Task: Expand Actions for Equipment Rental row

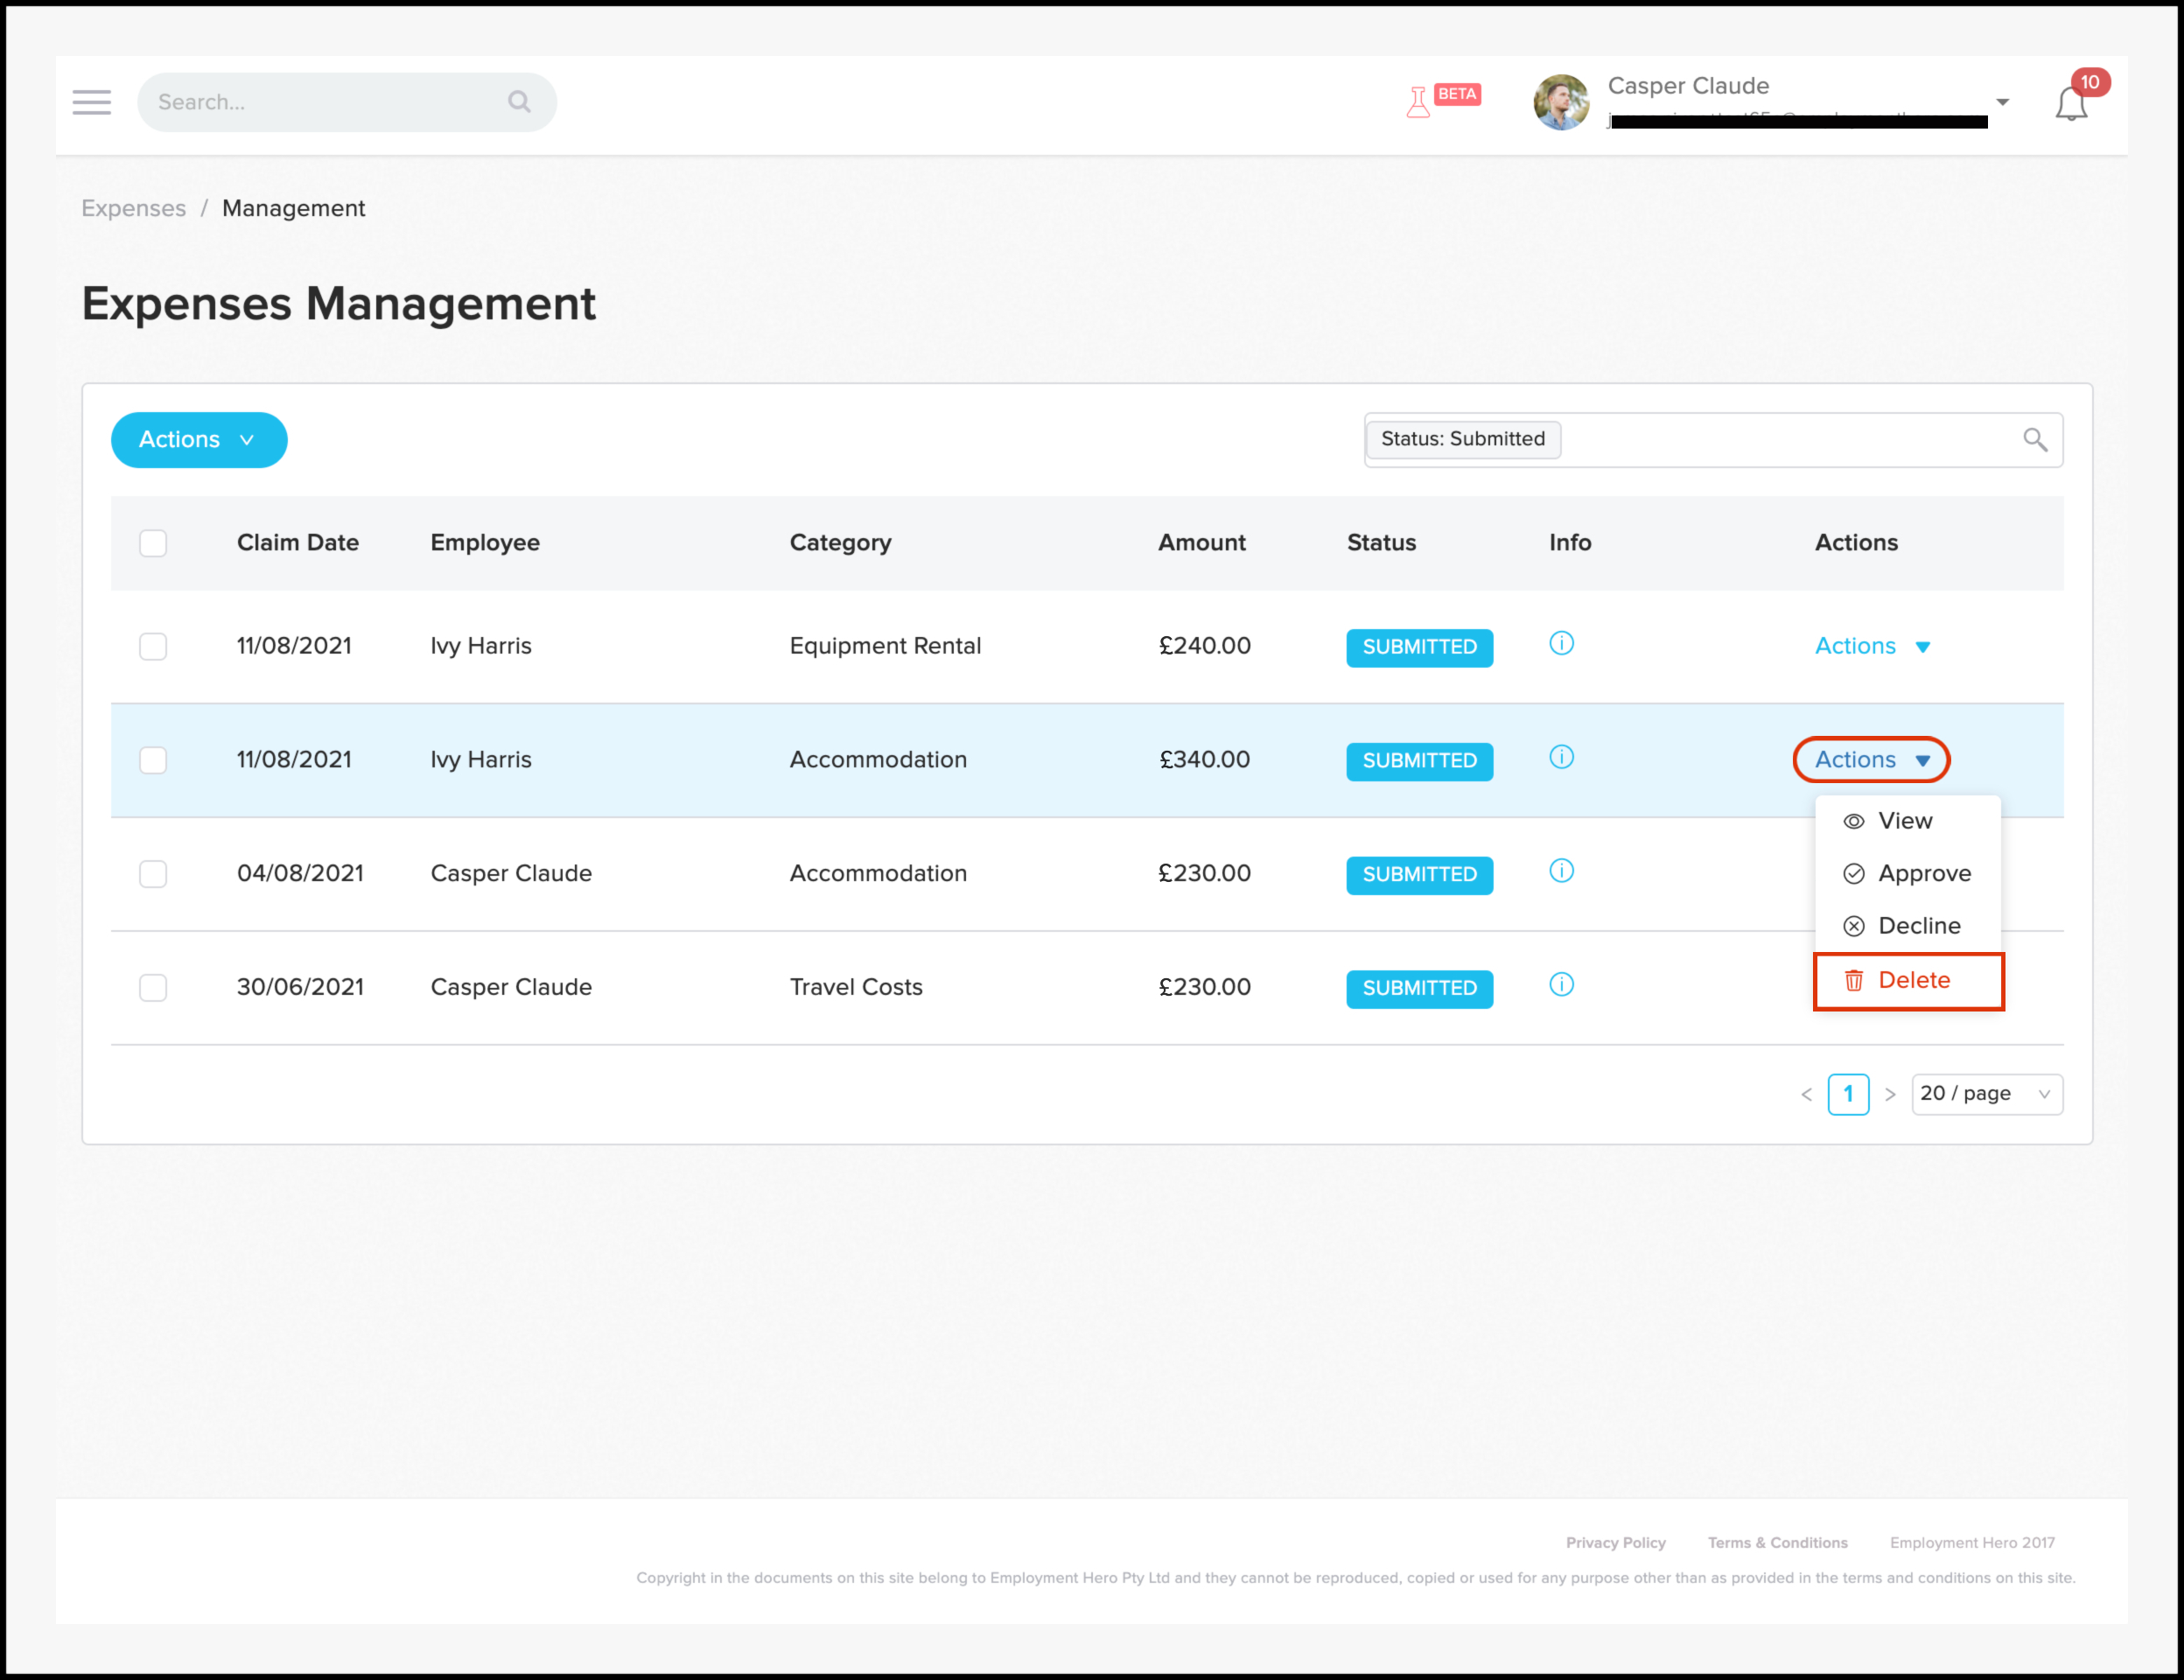Action: pos(1871,646)
